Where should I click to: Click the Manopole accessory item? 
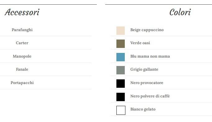pyautogui.click(x=22, y=56)
